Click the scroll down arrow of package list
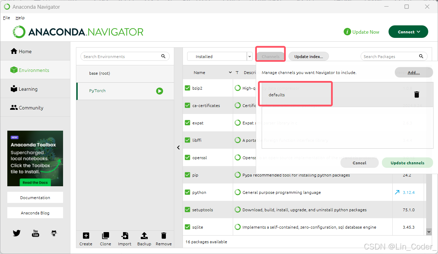Viewport: 438px width, 254px height. pyautogui.click(x=429, y=231)
